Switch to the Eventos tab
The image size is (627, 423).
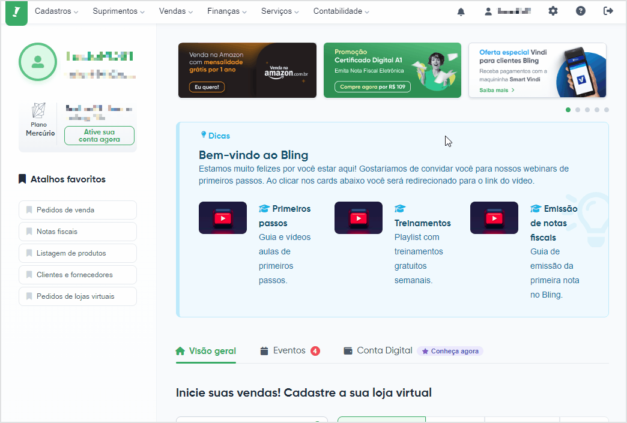290,351
